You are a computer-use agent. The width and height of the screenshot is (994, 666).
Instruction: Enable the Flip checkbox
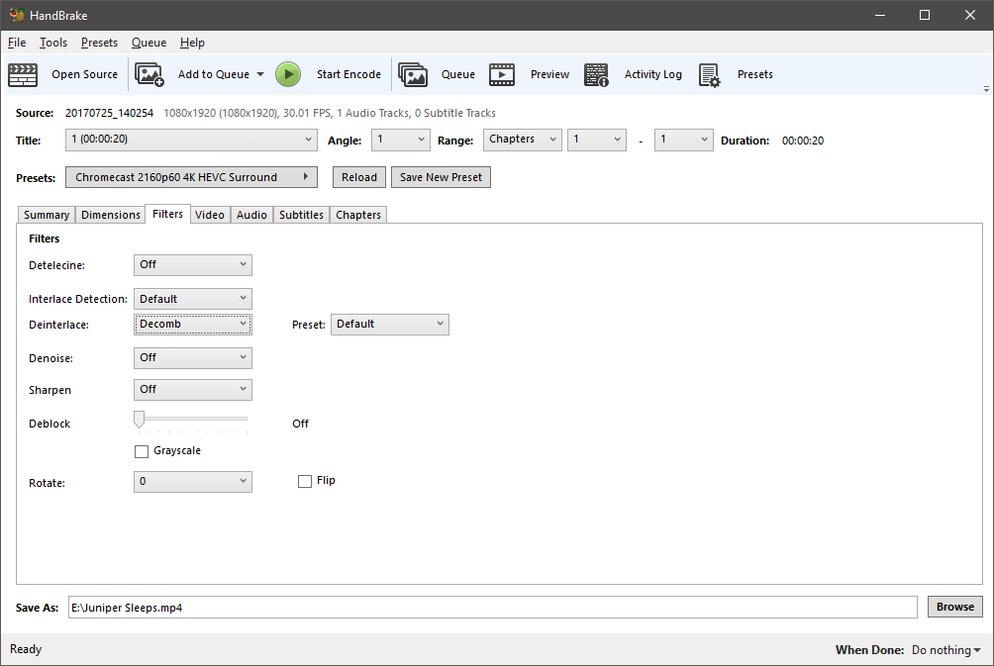pyautogui.click(x=305, y=482)
